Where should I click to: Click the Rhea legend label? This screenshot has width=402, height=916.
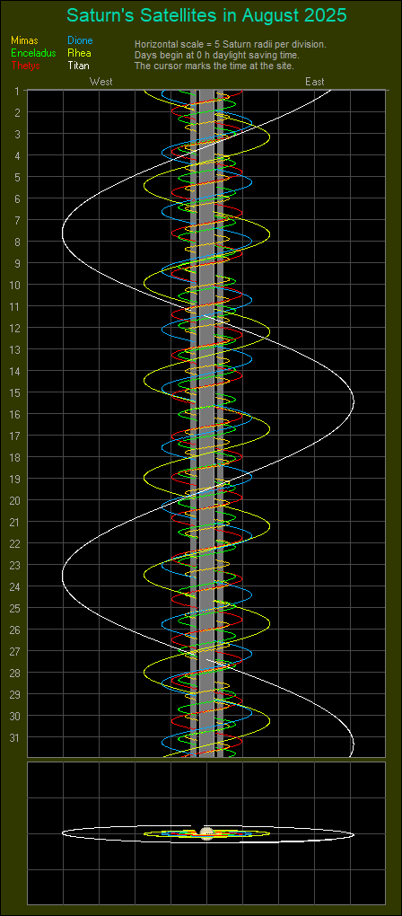click(x=79, y=53)
